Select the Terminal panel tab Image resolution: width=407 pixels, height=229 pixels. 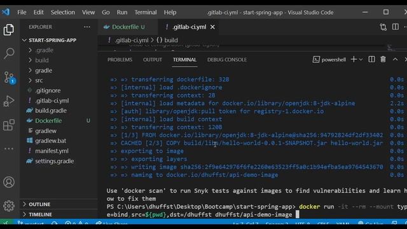184,60
